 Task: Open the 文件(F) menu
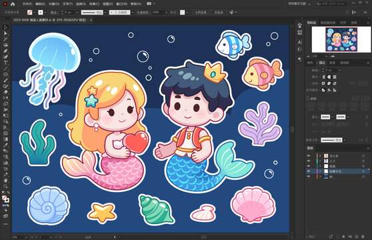click(27, 4)
